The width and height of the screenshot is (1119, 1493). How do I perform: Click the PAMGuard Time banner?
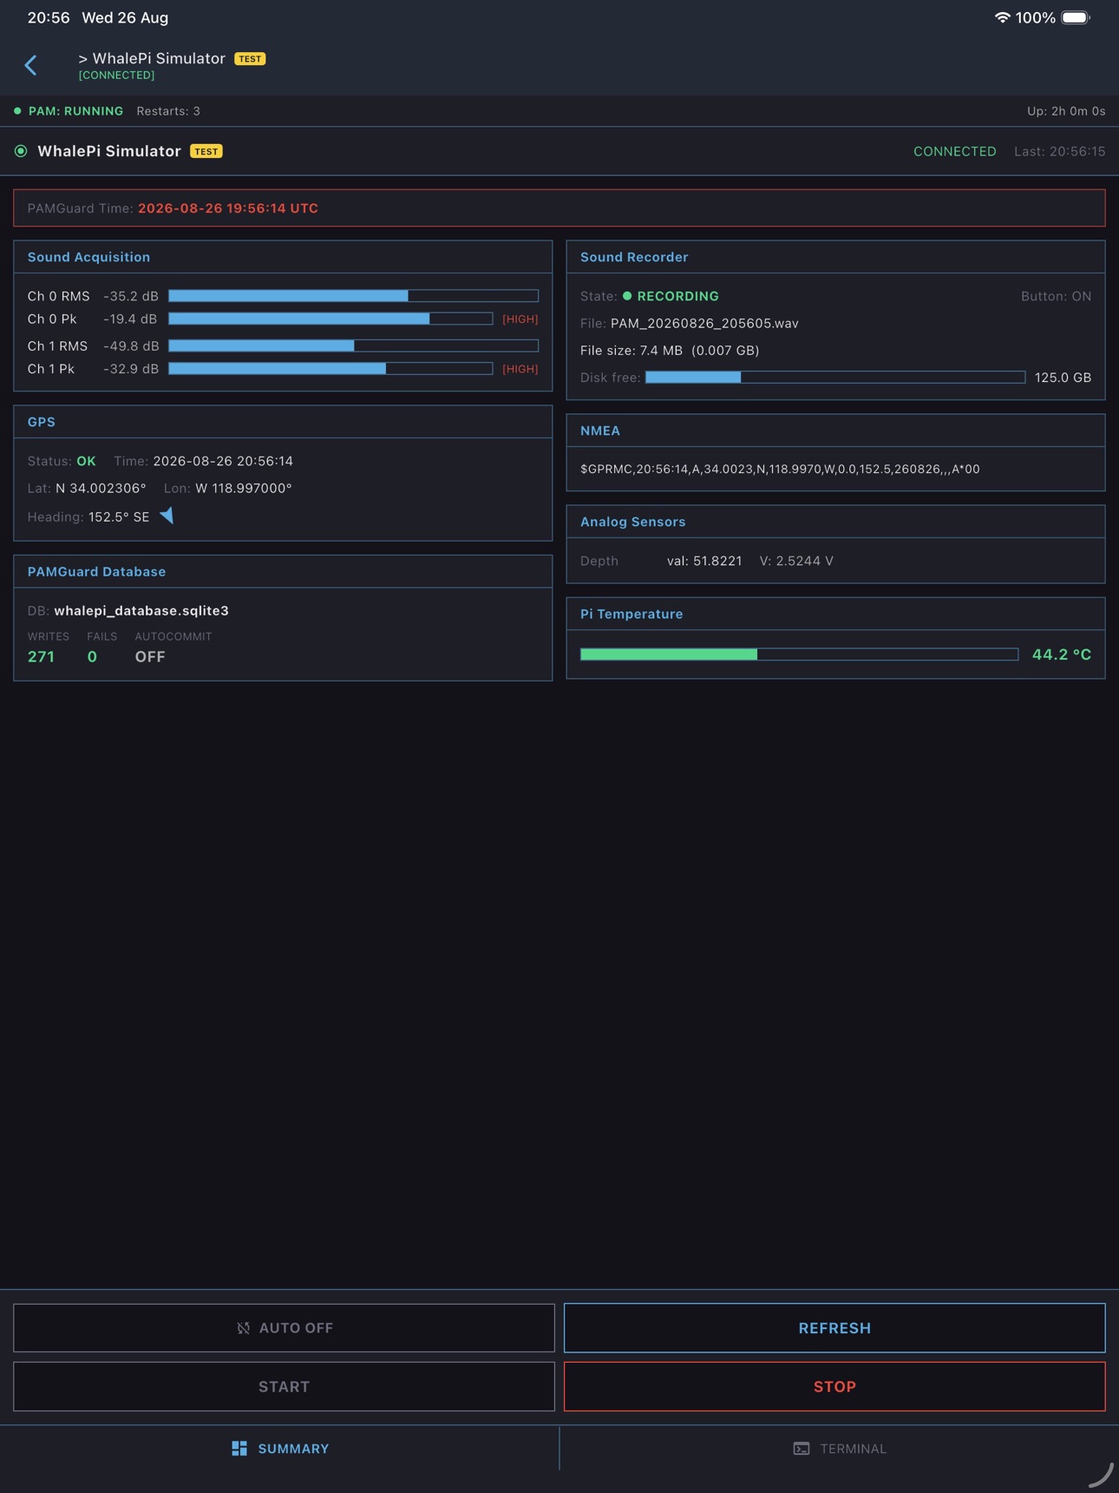pos(559,208)
